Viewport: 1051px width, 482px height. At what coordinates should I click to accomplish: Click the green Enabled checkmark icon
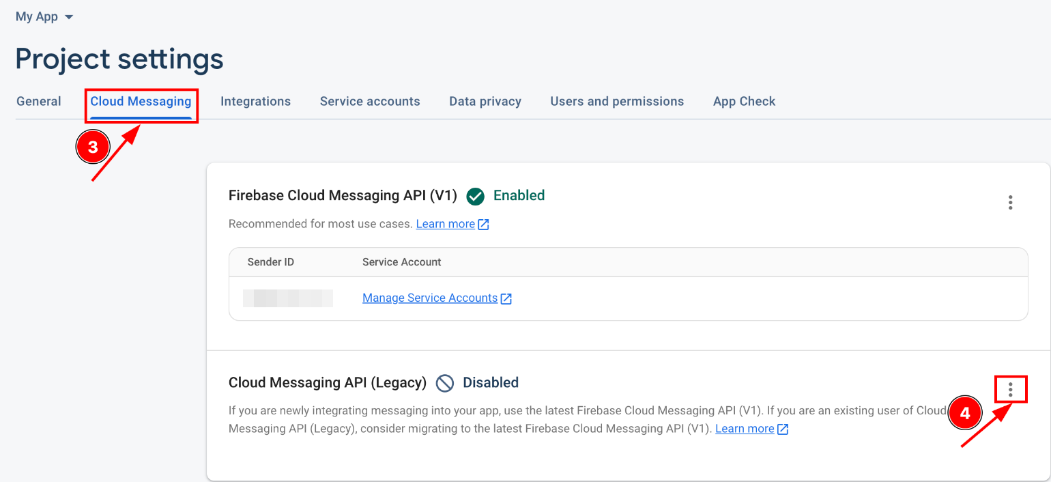(x=475, y=196)
